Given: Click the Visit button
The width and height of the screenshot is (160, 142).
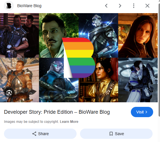Looking at the screenshot, I should coord(142,112).
